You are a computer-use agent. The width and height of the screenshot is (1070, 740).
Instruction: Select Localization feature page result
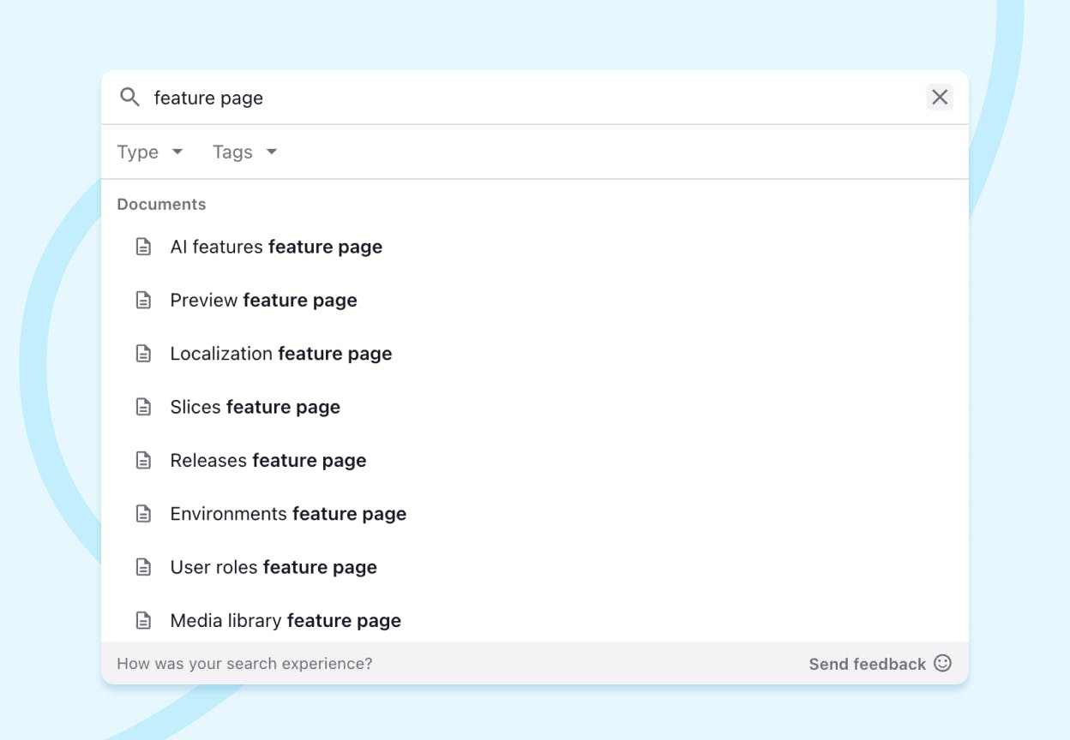(280, 354)
